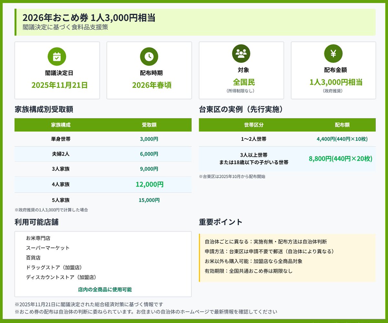The image size is (388, 323).
Task: Click the clock icon for 配布時期
Action: (x=149, y=57)
